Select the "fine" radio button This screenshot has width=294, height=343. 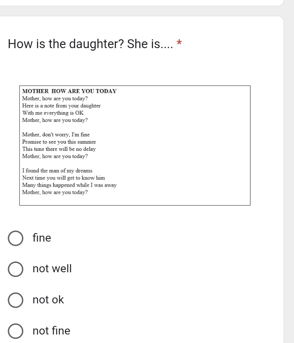pyautogui.click(x=15, y=238)
